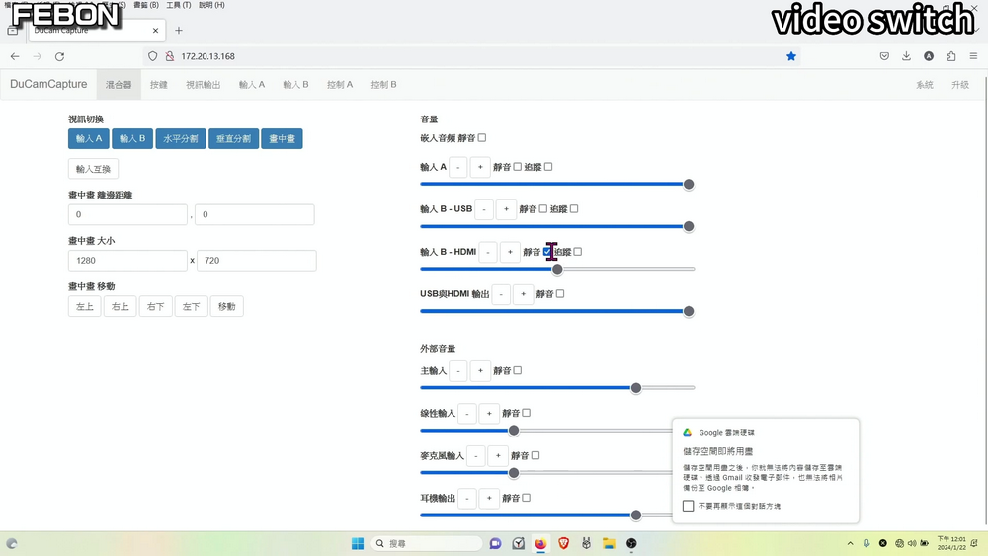Switch video to 輸入 B button
Viewport: 988px width, 556px height.
coord(132,138)
